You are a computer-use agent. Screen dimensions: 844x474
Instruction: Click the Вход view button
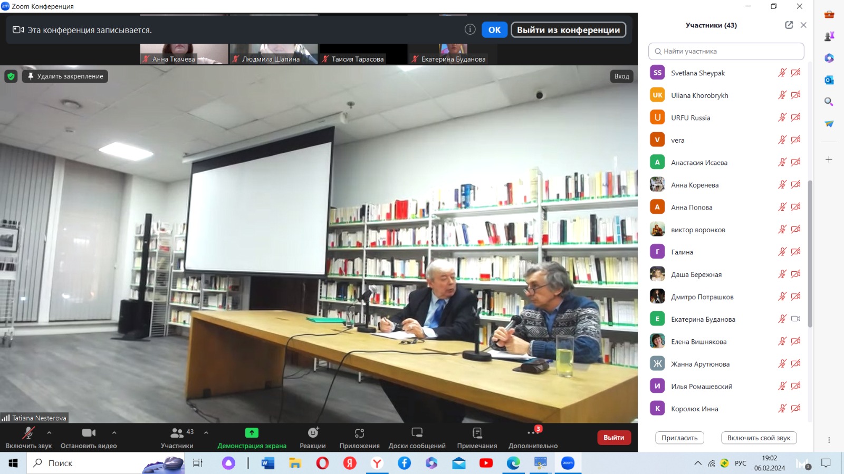tap(621, 76)
